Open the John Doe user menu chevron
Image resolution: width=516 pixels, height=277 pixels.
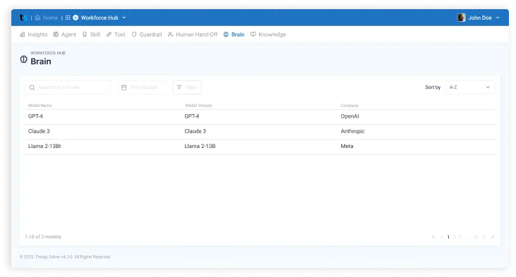498,18
